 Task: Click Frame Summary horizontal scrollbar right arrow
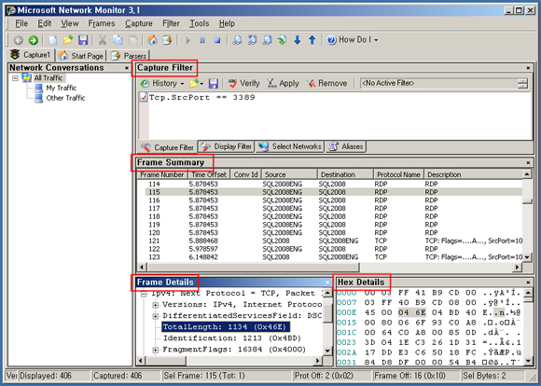(x=517, y=267)
